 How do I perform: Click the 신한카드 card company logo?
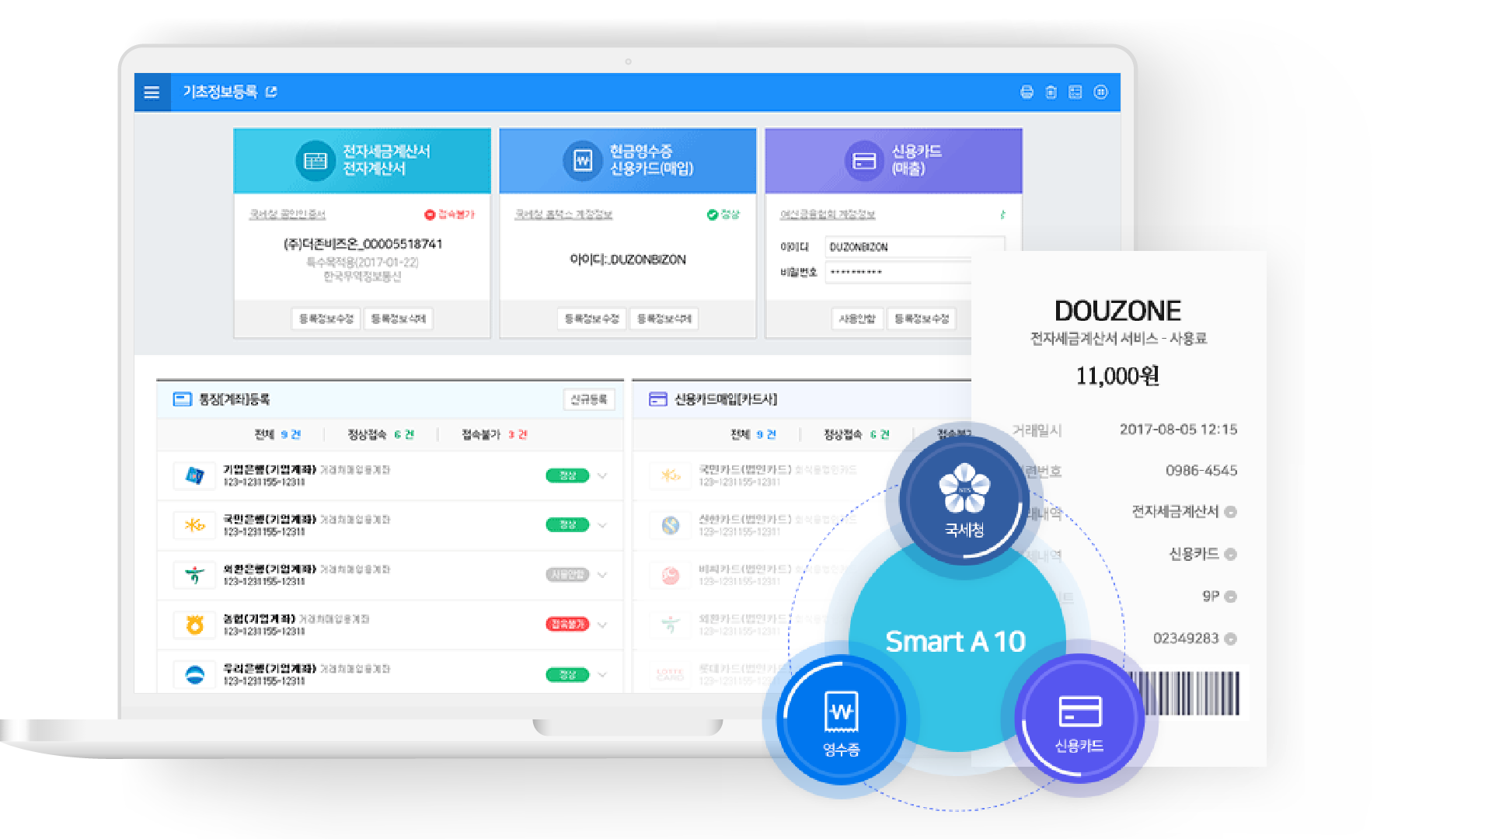[671, 525]
